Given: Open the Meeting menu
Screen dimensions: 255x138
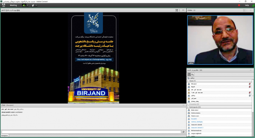Looking at the screenshot, I should tap(13, 5).
